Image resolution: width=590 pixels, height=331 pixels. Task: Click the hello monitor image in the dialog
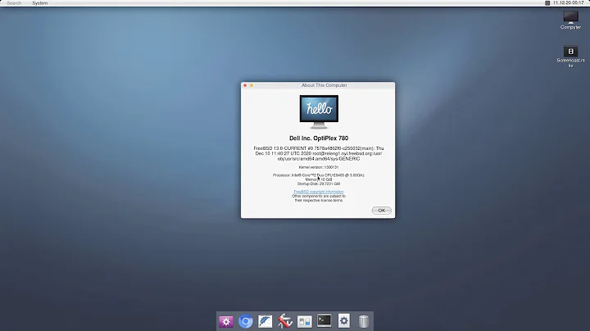tap(319, 111)
